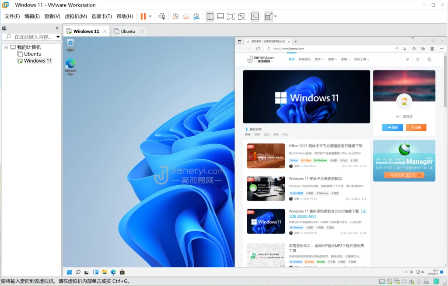
Task: Select Windows 11 in the library tree
Action: point(35,60)
